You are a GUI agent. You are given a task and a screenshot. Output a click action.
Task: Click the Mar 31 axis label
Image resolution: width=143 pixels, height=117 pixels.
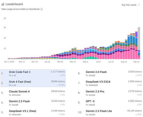73,62
